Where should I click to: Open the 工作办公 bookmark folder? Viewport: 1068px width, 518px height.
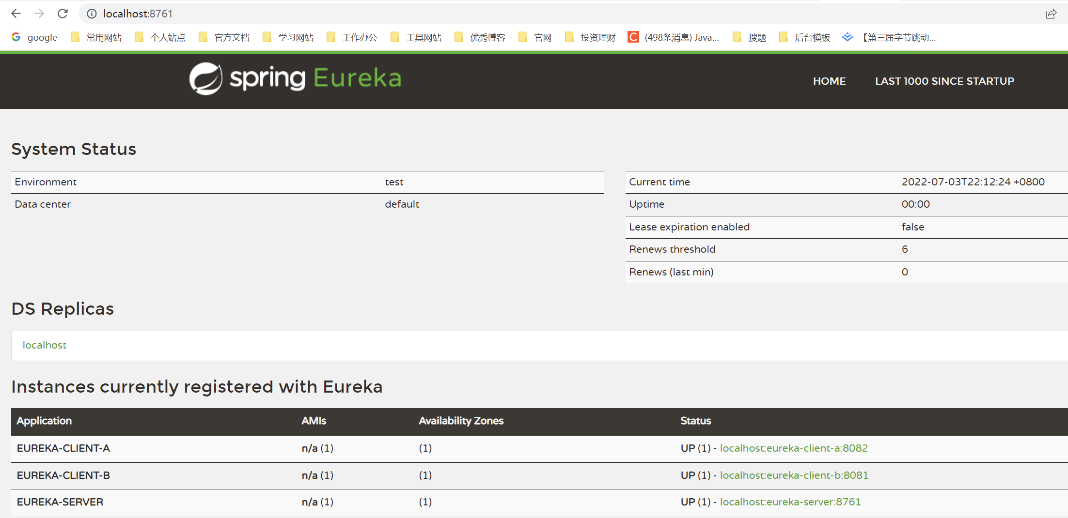point(352,37)
